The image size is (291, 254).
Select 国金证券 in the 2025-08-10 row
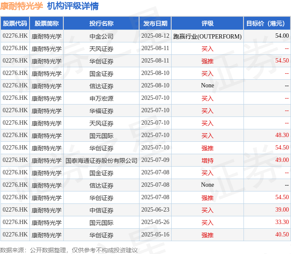pyautogui.click(x=101, y=74)
